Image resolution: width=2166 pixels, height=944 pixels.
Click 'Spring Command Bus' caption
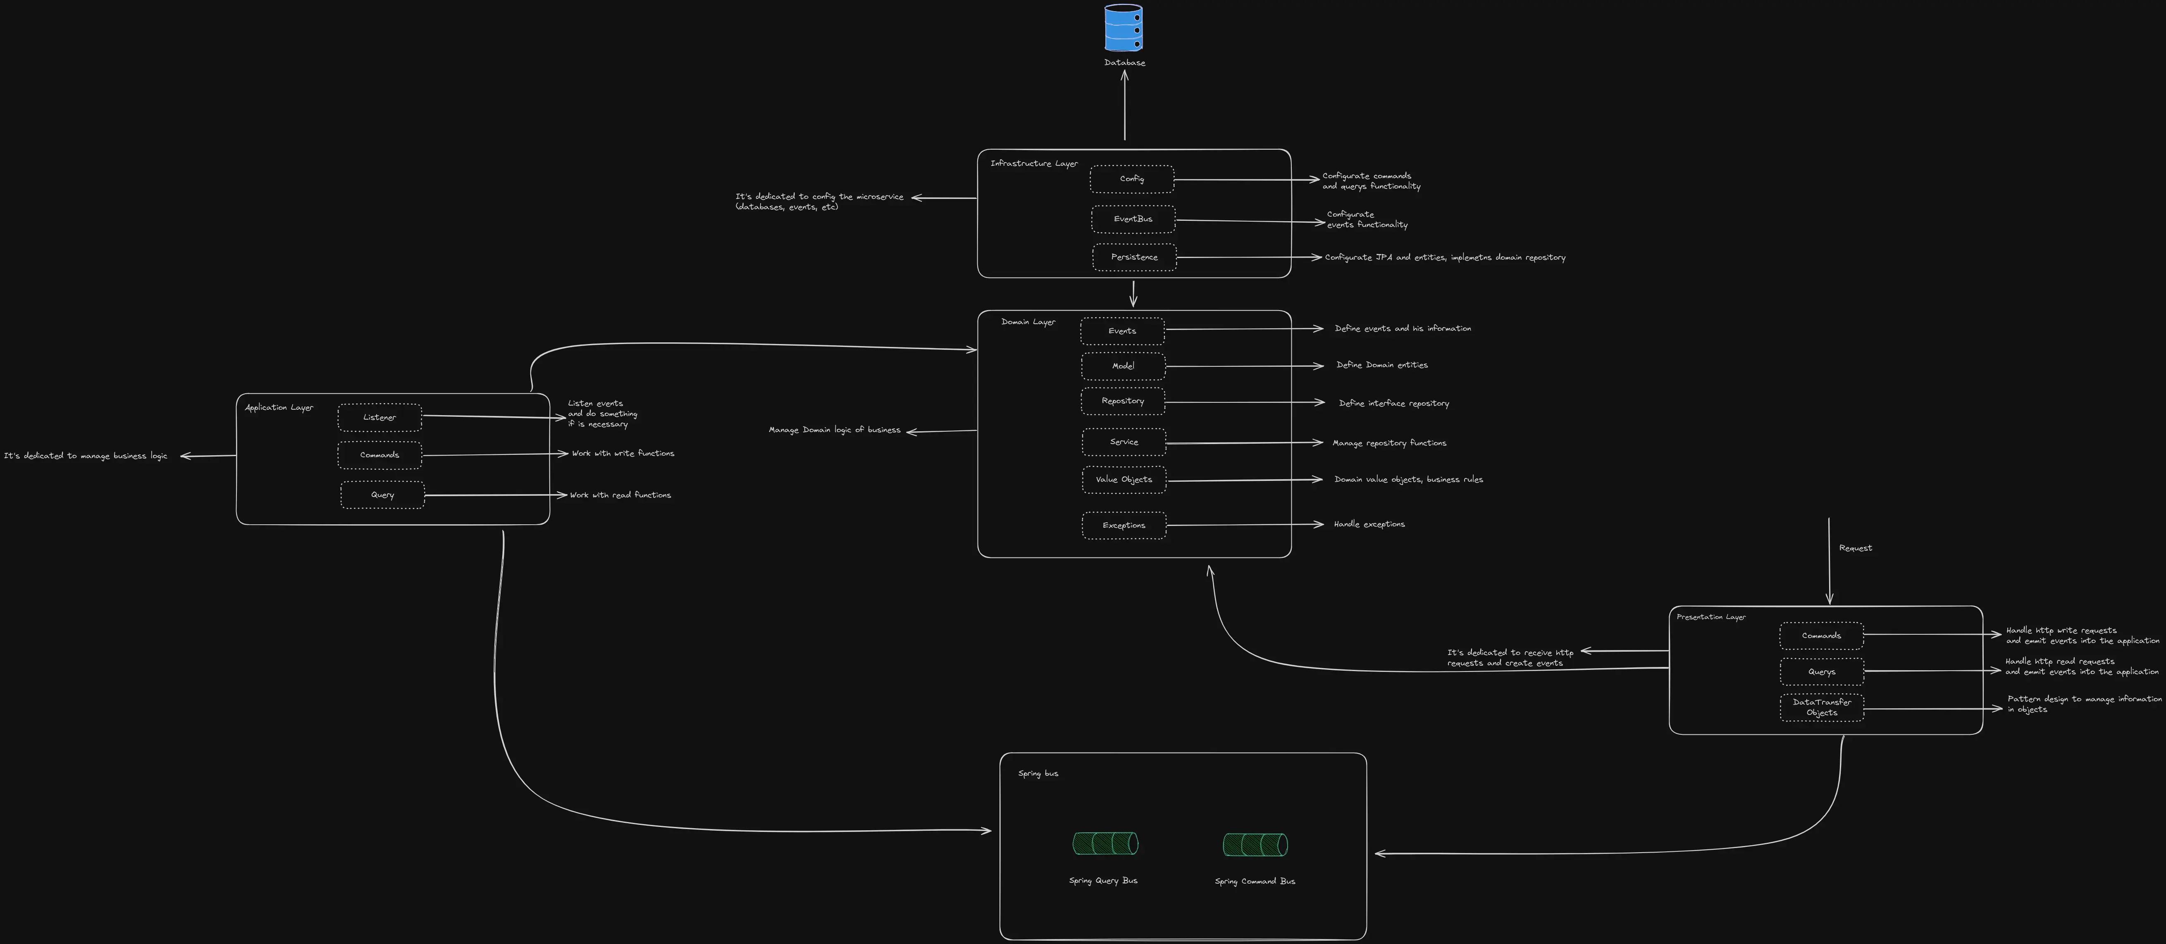(1255, 882)
